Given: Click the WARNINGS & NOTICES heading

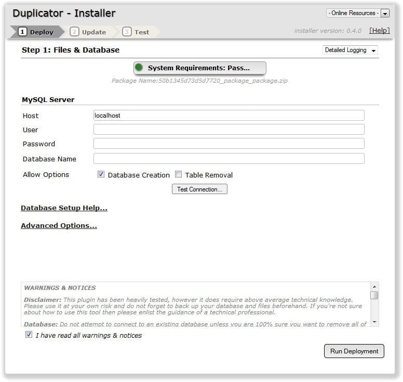Looking at the screenshot, I should coord(60,288).
